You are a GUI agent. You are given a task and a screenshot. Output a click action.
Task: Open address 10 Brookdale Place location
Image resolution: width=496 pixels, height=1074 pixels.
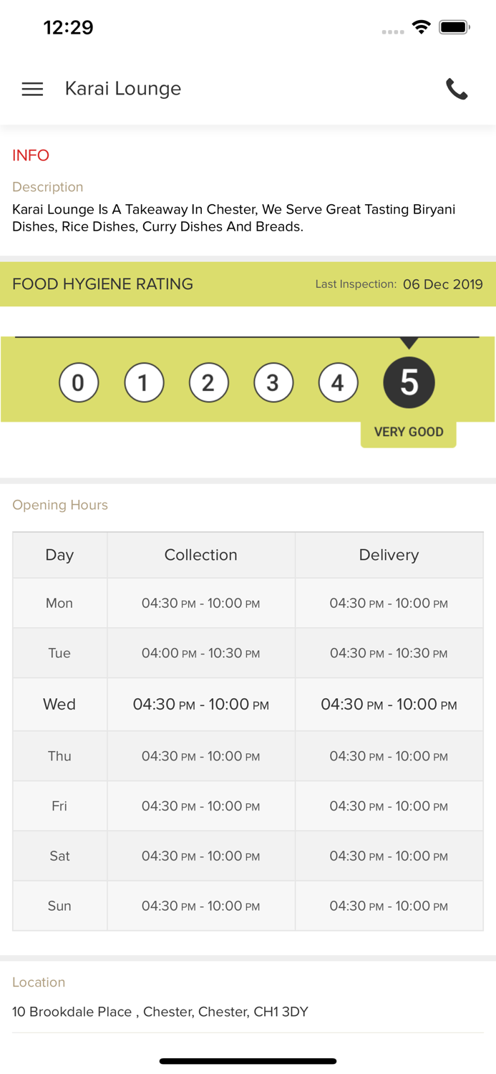coord(160,1012)
